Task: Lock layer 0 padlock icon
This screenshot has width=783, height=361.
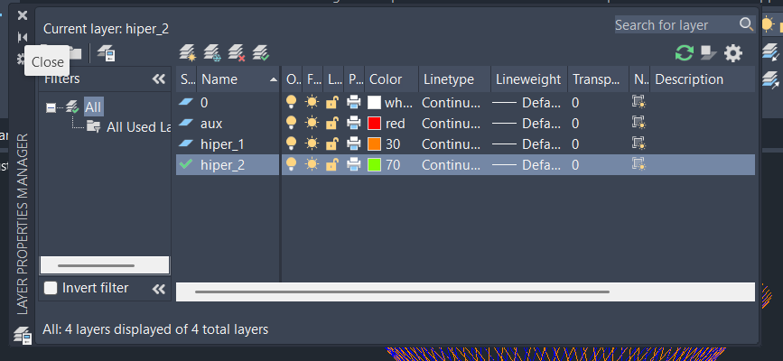Action: coord(332,102)
